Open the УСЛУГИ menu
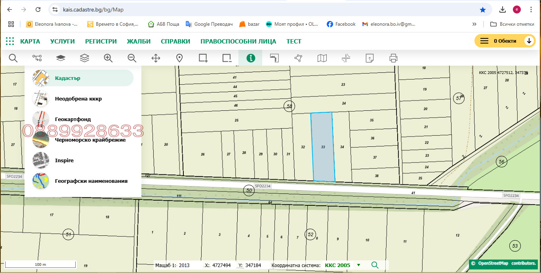541x273 pixels. pyautogui.click(x=63, y=42)
